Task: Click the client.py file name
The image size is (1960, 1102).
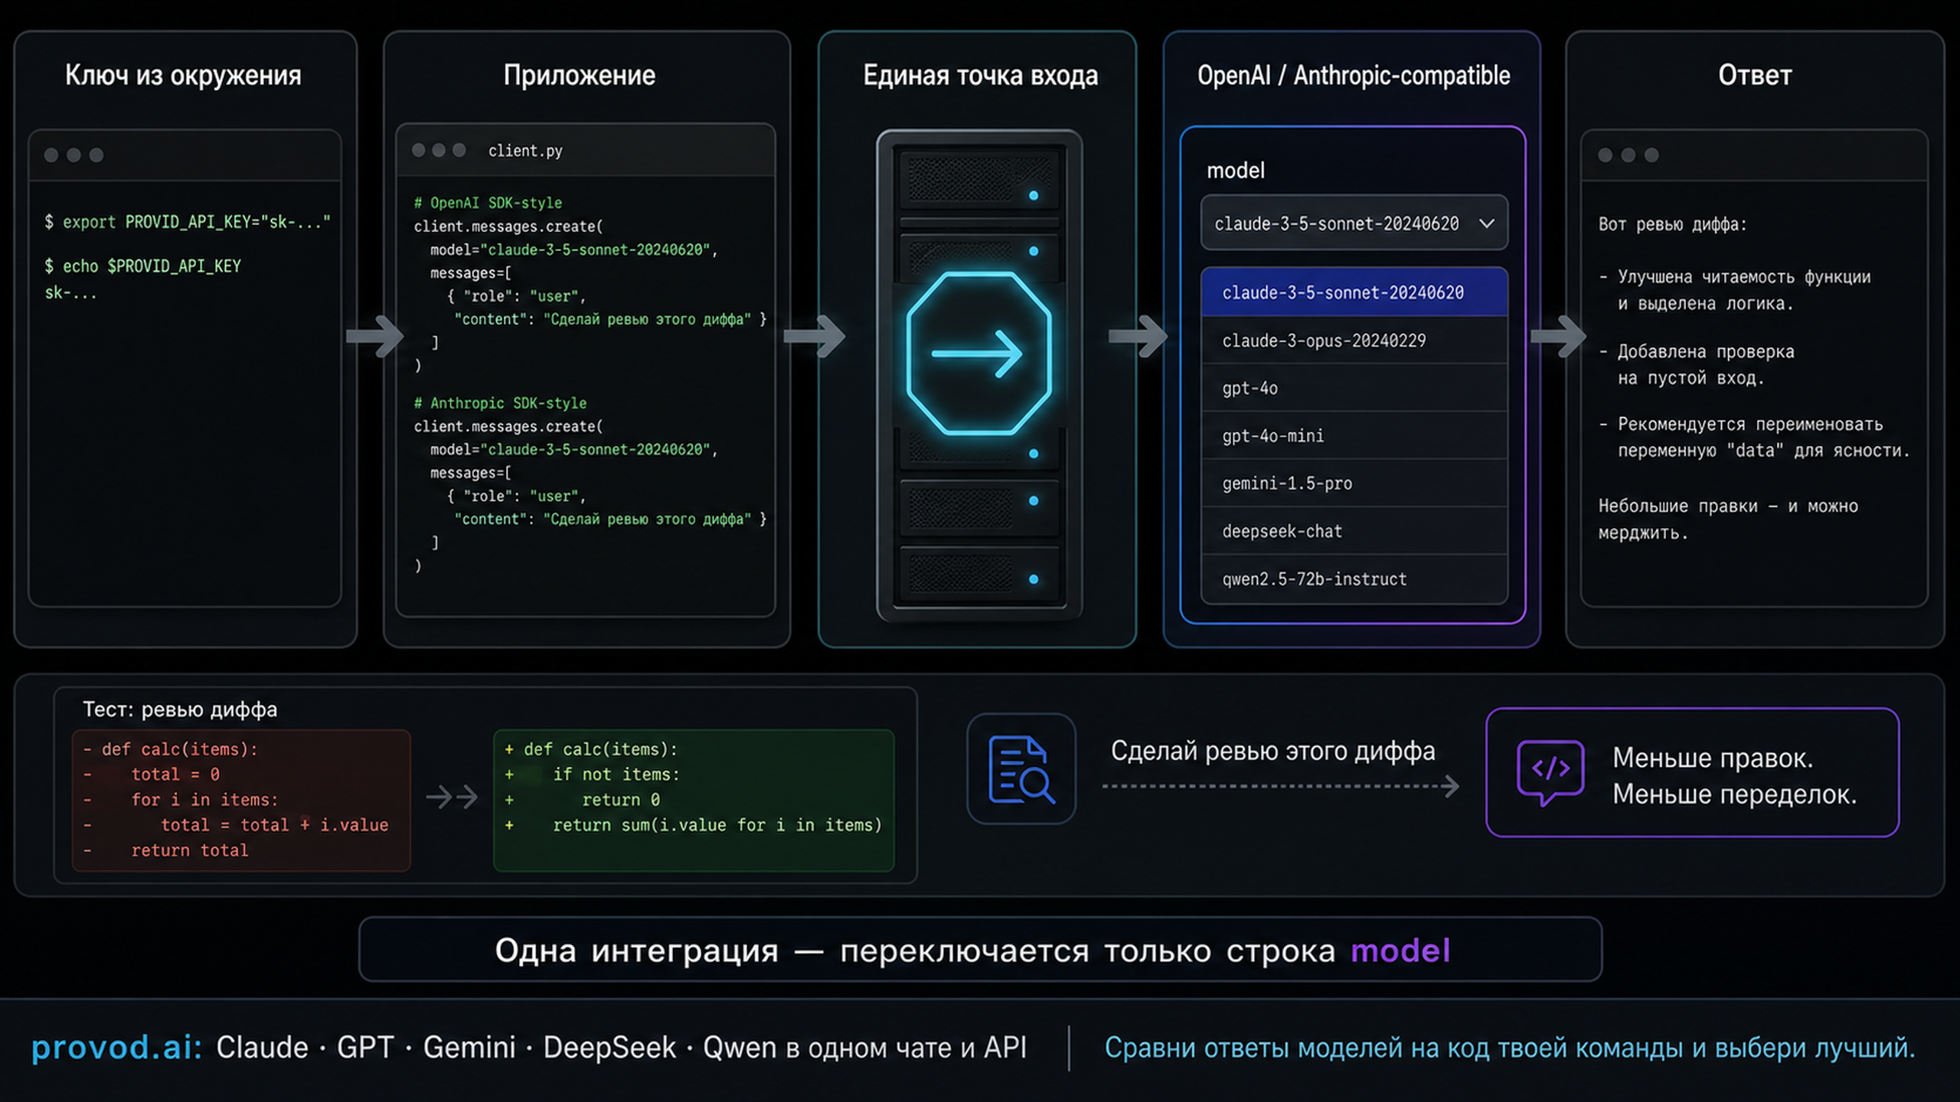Action: [525, 151]
